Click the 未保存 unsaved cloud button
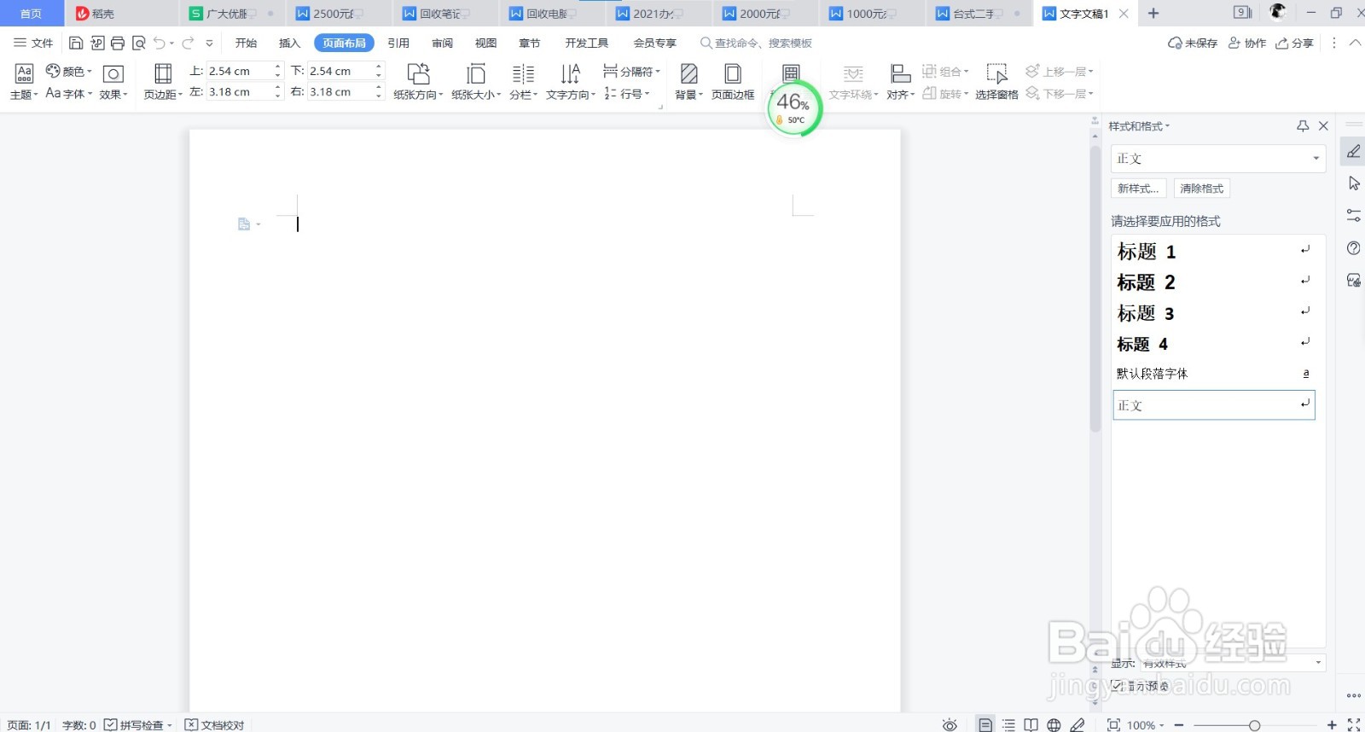The height and width of the screenshot is (732, 1365). tap(1193, 43)
